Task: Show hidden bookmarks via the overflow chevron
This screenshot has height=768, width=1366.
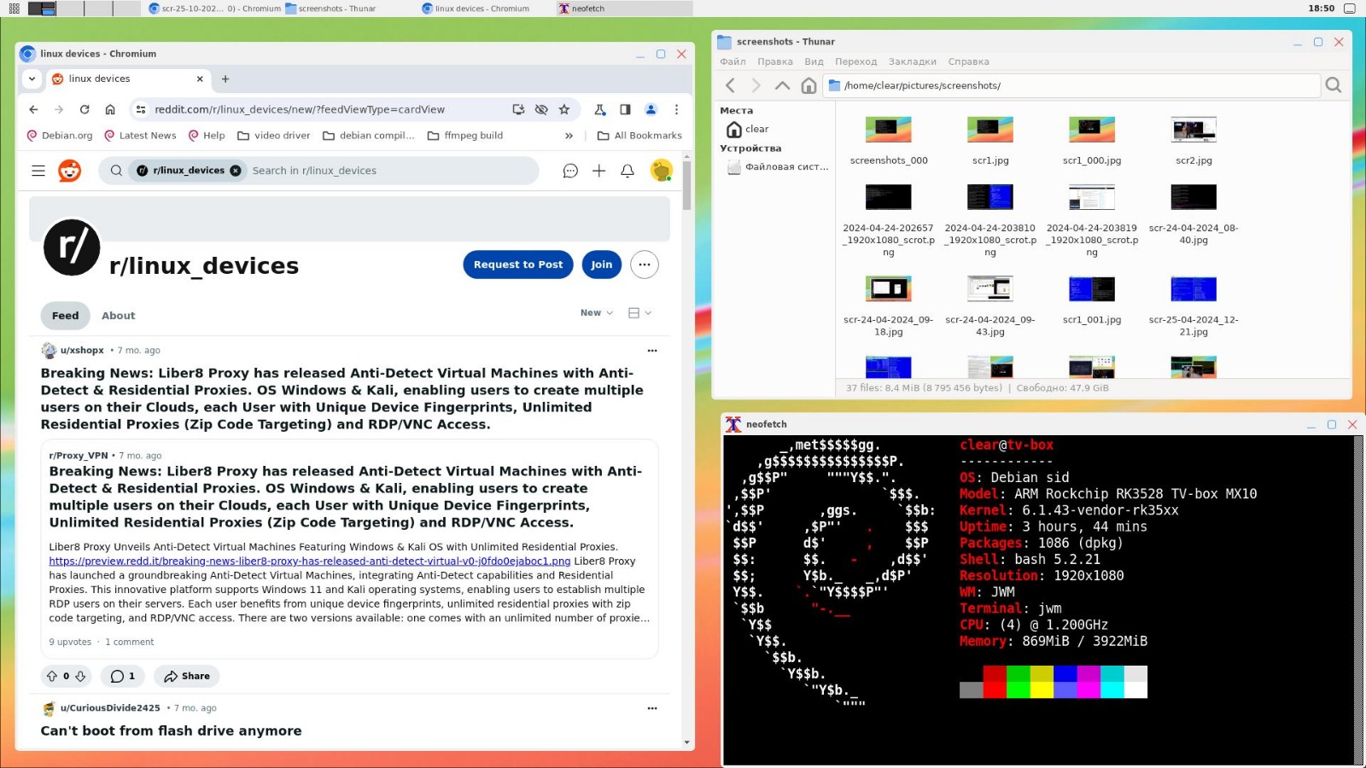Action: [569, 136]
